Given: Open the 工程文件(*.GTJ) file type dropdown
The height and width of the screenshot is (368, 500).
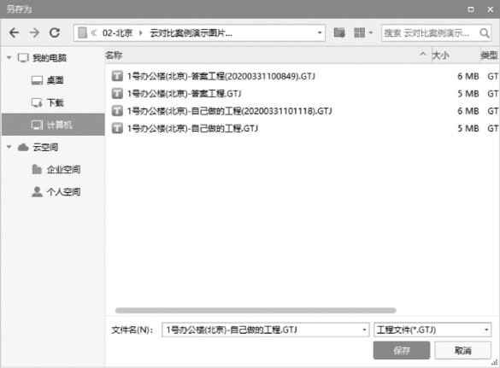Looking at the screenshot, I should (432, 330).
